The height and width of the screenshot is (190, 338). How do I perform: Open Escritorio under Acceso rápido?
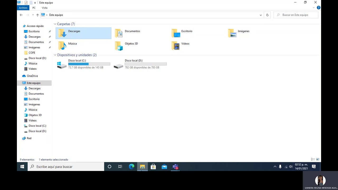tap(34, 31)
